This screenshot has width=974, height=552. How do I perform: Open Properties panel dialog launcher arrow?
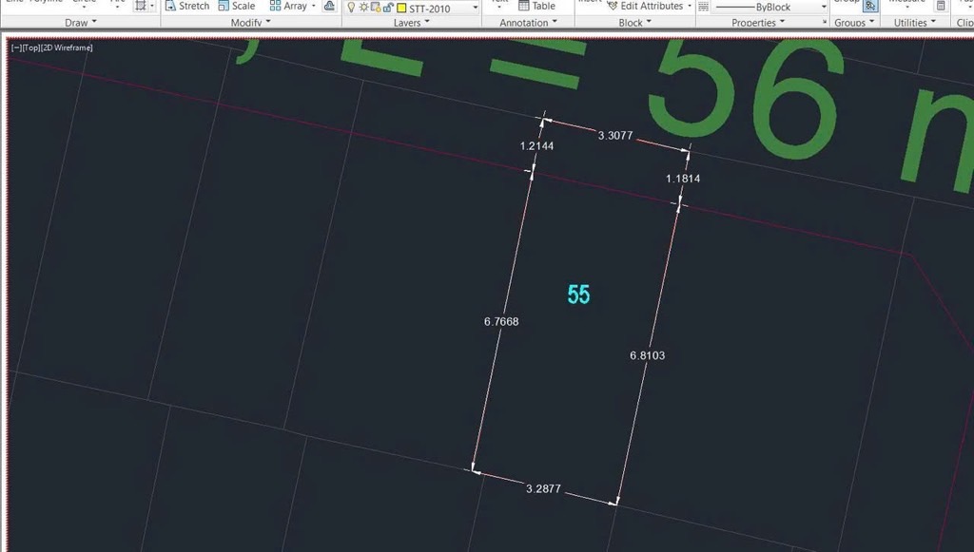tap(825, 23)
